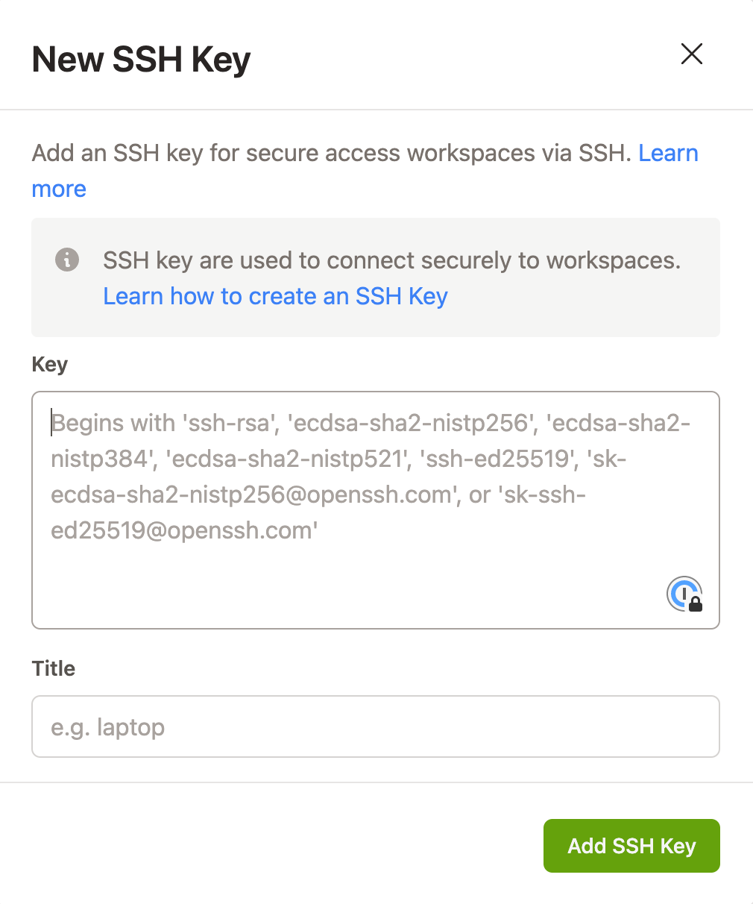This screenshot has height=904, width=753.
Task: Focus the Title field showing 'e.g. laptop'
Action: (x=298, y=726)
